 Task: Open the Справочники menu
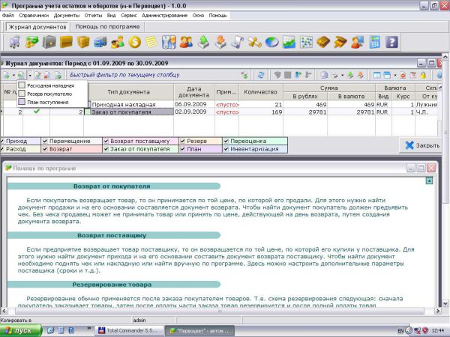34,16
